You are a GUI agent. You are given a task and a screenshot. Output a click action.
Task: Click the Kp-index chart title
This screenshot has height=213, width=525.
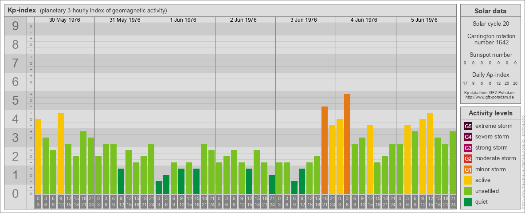[22, 10]
